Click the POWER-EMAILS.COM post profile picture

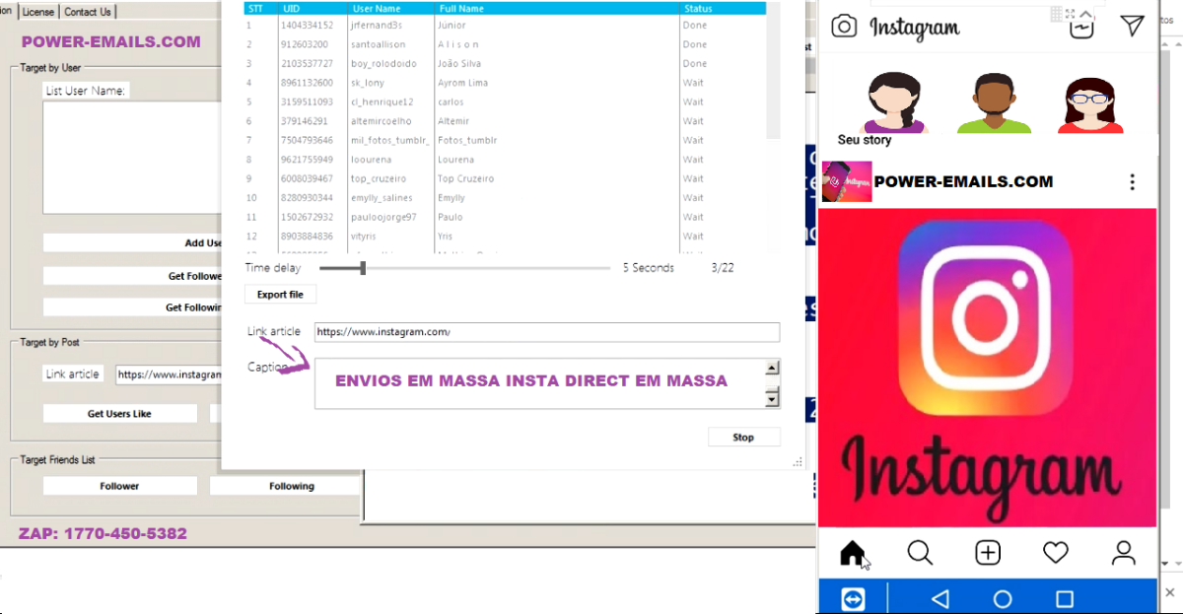coord(847,181)
